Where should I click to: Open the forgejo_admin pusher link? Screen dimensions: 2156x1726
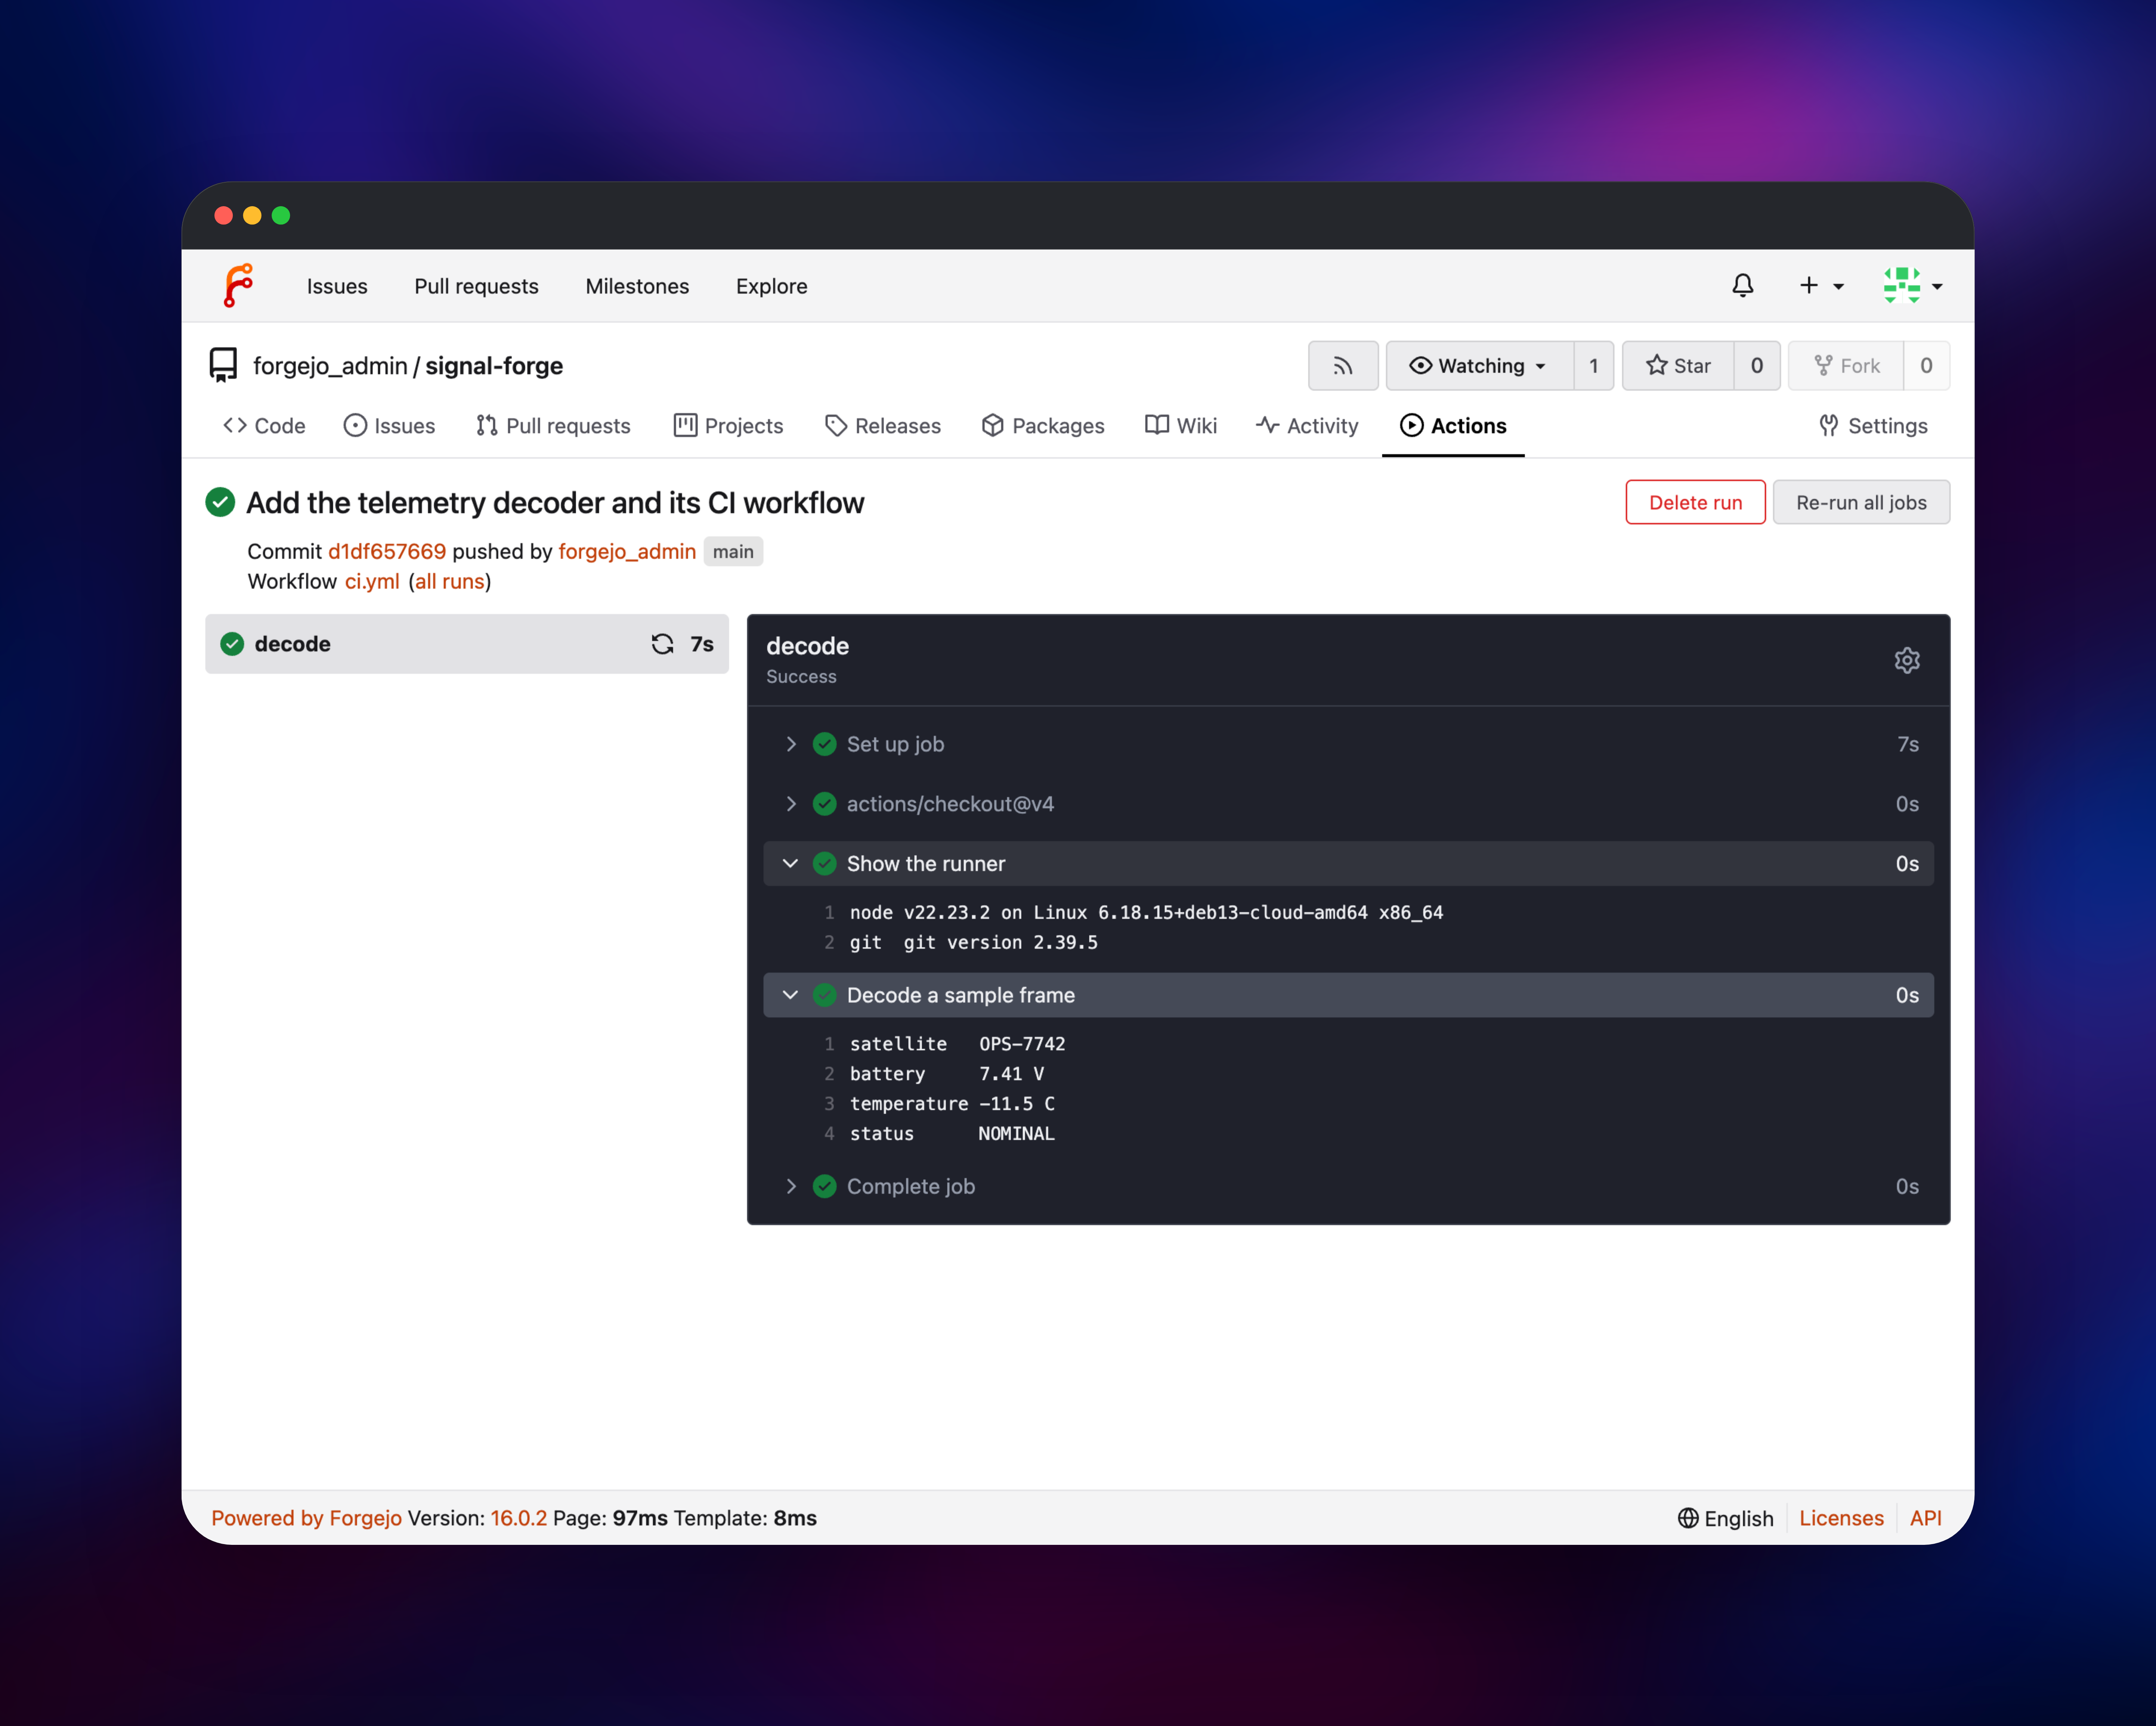627,552
